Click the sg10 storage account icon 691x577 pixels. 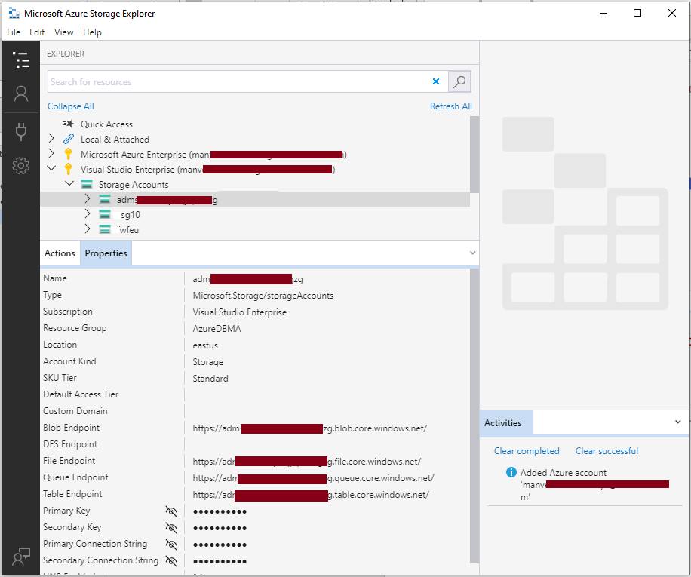pyautogui.click(x=105, y=214)
